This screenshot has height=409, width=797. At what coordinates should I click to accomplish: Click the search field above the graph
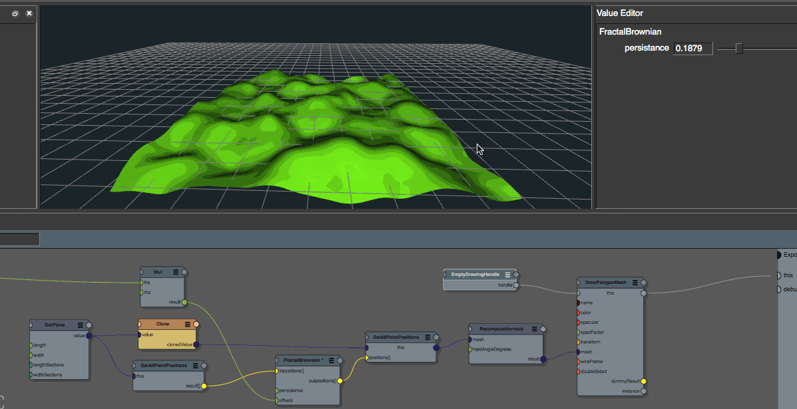[x=19, y=239]
